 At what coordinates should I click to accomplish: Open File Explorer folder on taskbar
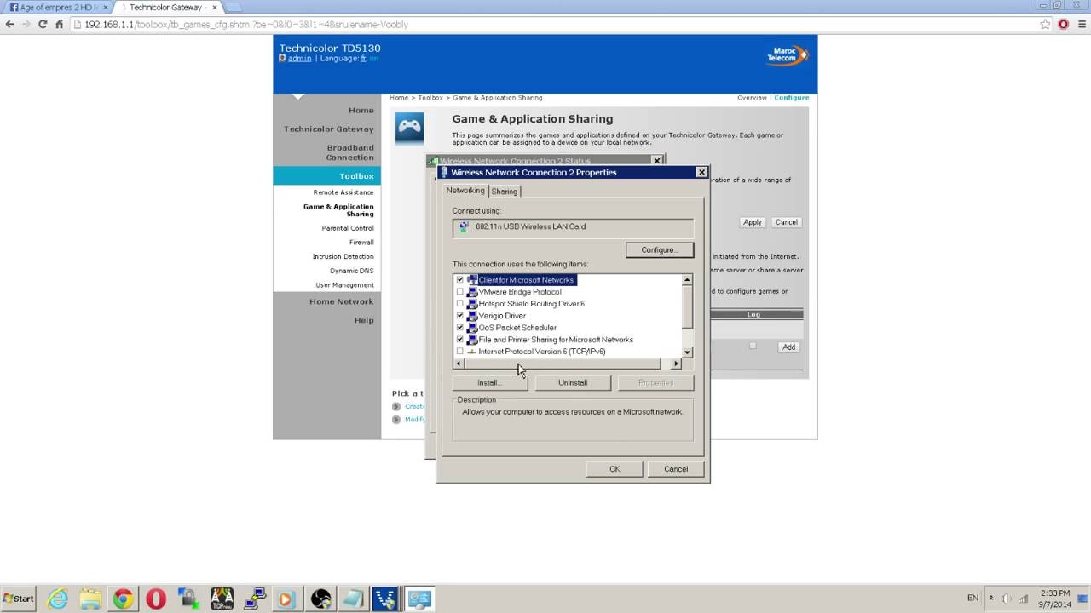click(x=90, y=599)
